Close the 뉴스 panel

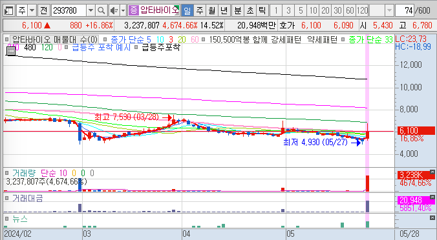click(x=432, y=218)
